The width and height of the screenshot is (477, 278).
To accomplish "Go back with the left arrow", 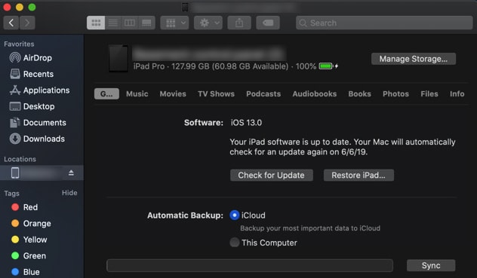I will coord(11,23).
